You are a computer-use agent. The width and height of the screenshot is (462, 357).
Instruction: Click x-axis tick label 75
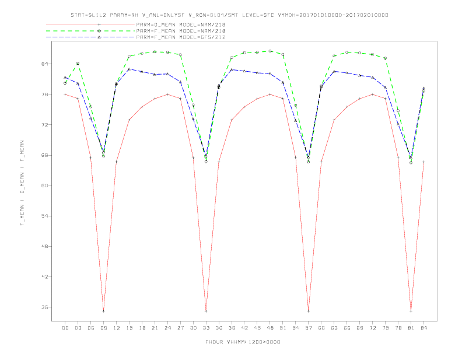386,328
